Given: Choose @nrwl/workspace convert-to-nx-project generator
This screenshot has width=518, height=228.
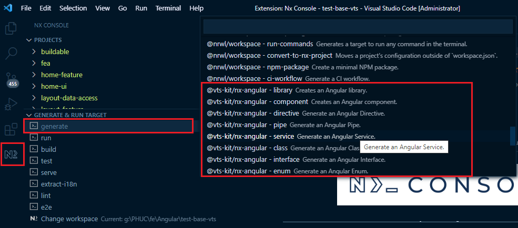Looking at the screenshot, I should 358,56.
